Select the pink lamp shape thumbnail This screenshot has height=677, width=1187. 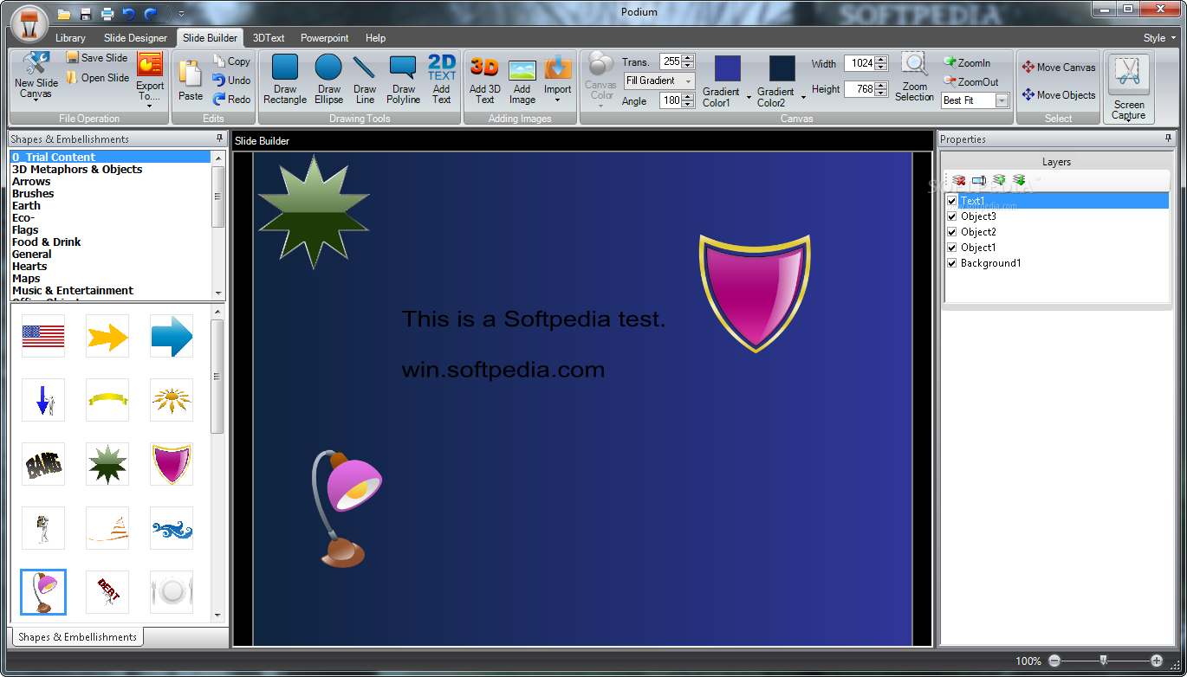(43, 592)
